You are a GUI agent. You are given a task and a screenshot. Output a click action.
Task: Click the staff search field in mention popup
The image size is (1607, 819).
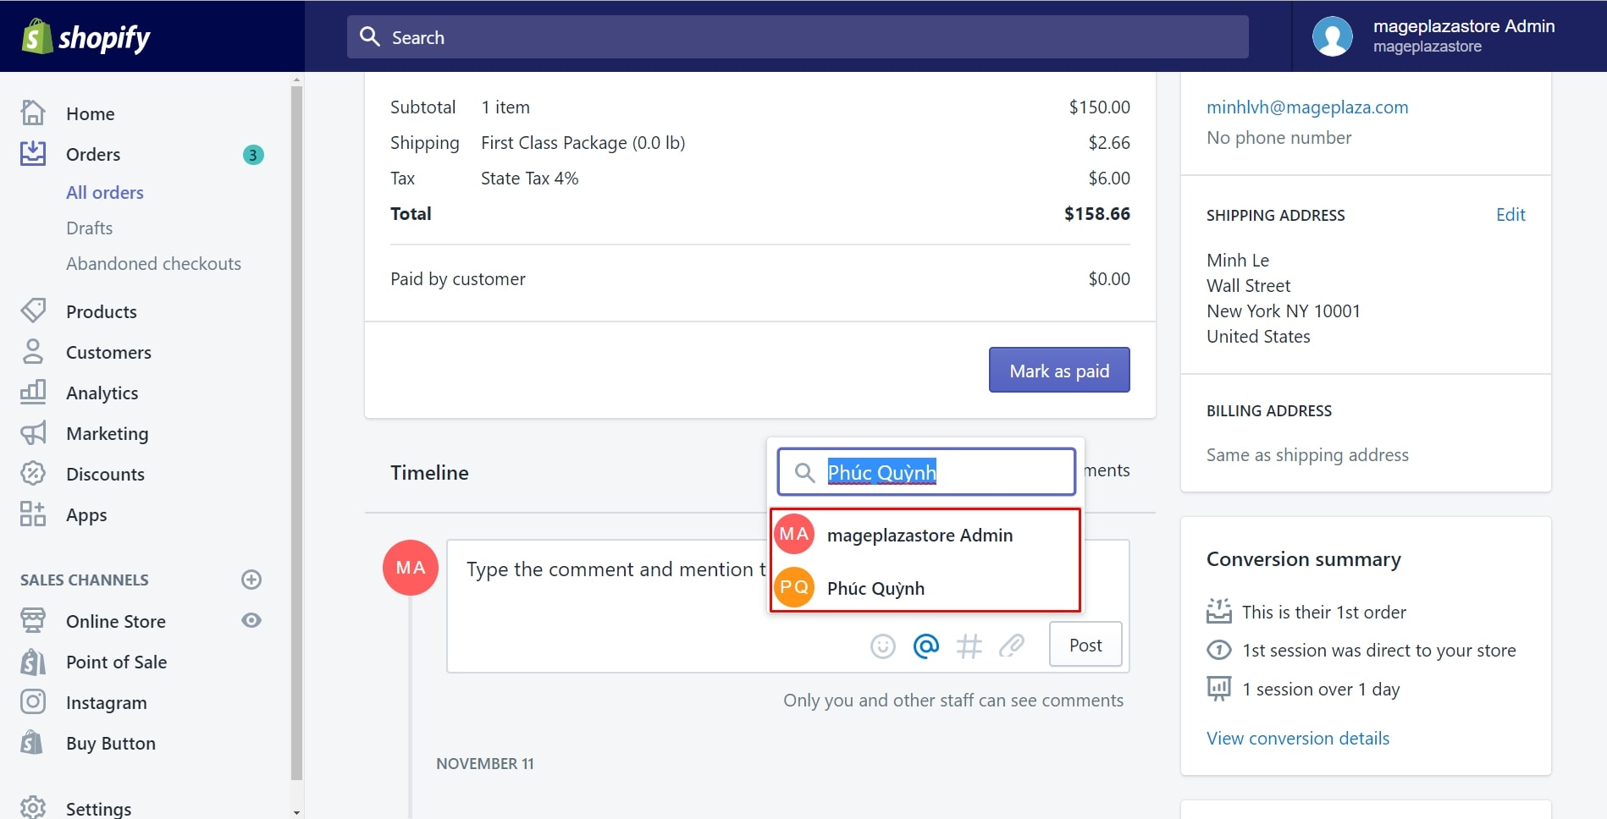point(940,472)
